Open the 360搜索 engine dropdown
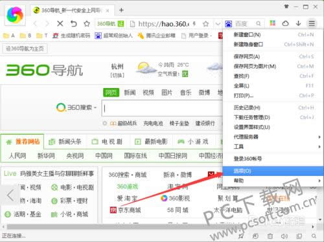 coord(76,107)
